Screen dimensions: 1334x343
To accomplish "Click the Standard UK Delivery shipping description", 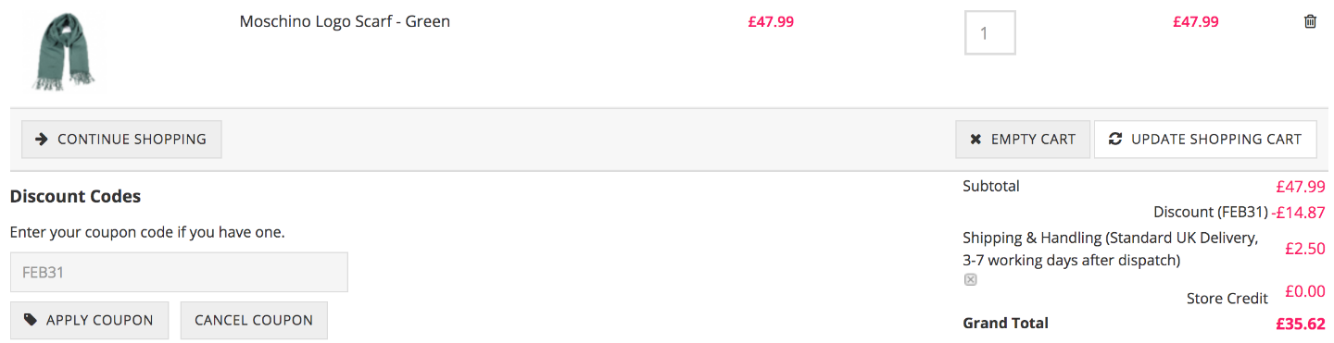I will [1111, 249].
